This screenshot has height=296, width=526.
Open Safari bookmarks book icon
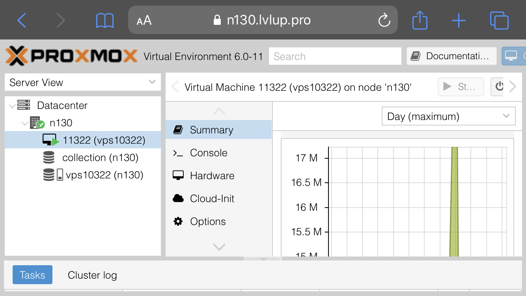point(104,21)
